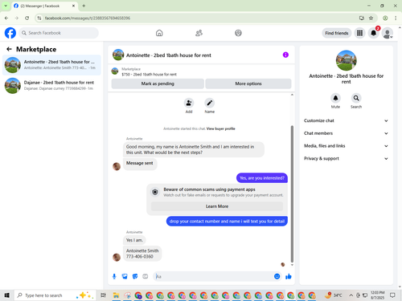
Task: Click Mark as pending button
Action: tap(158, 83)
